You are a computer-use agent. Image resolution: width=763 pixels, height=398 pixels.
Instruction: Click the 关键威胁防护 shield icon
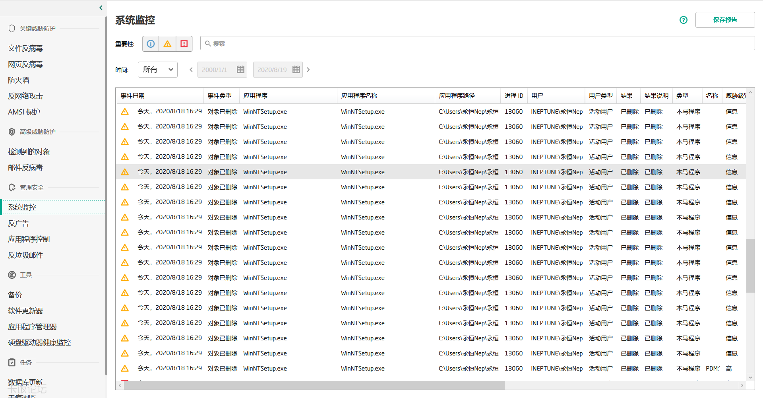(12, 28)
